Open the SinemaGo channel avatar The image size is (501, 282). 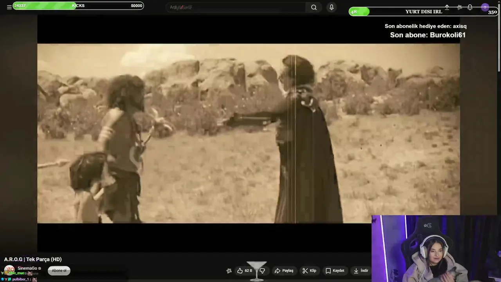[9, 270]
